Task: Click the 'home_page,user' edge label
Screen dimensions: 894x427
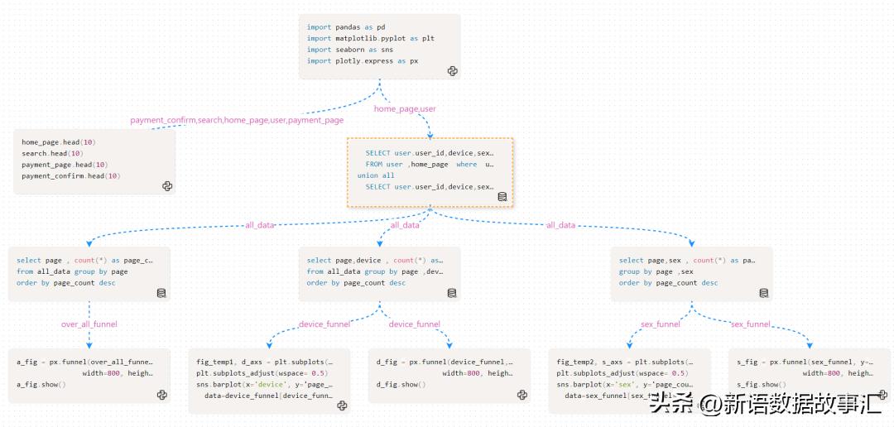Action: pos(405,108)
